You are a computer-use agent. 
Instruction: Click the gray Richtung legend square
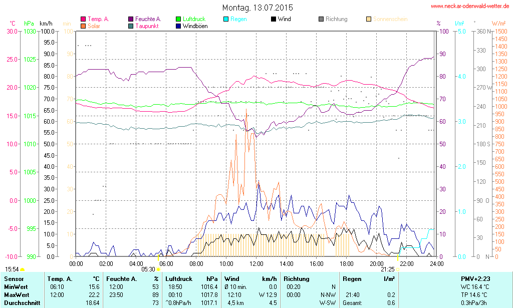coord(321,20)
